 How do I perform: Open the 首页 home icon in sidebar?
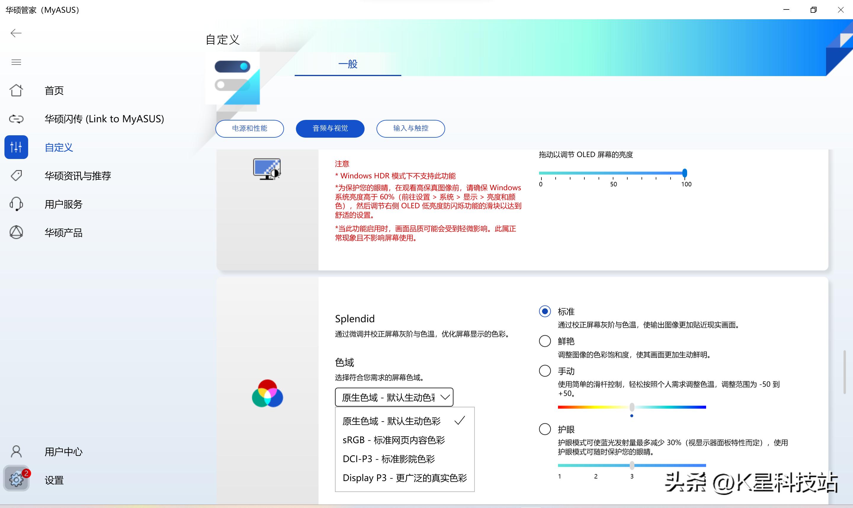coord(16,90)
